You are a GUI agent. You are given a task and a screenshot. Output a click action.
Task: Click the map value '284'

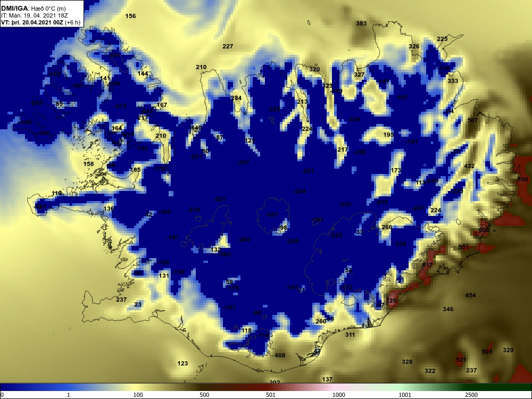point(236,98)
